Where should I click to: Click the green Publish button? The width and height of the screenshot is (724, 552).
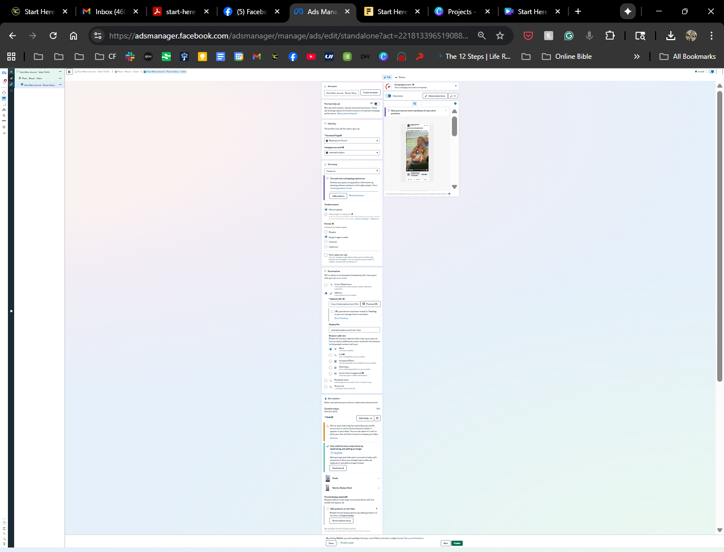457,544
